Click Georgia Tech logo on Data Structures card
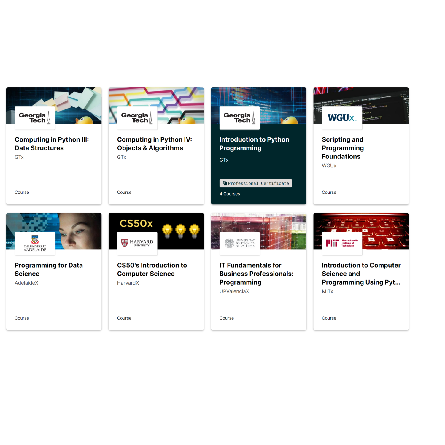Screen dimensions: 445x445 coord(35,118)
